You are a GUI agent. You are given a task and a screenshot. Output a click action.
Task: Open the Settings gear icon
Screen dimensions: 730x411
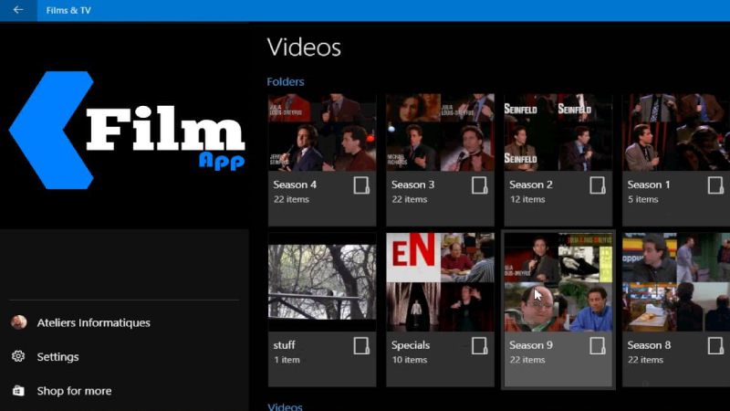pos(18,356)
